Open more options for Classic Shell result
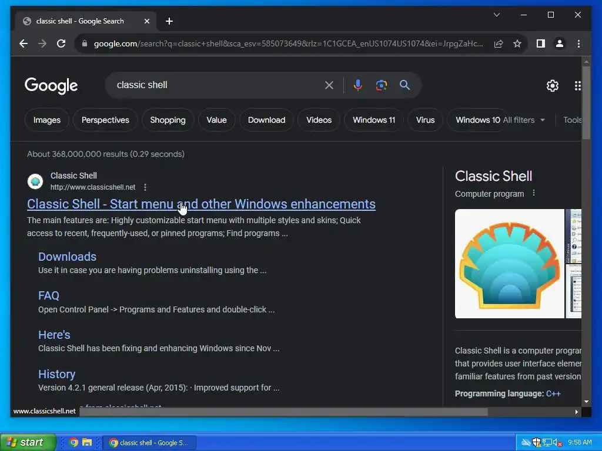602x451 pixels. pyautogui.click(x=145, y=187)
